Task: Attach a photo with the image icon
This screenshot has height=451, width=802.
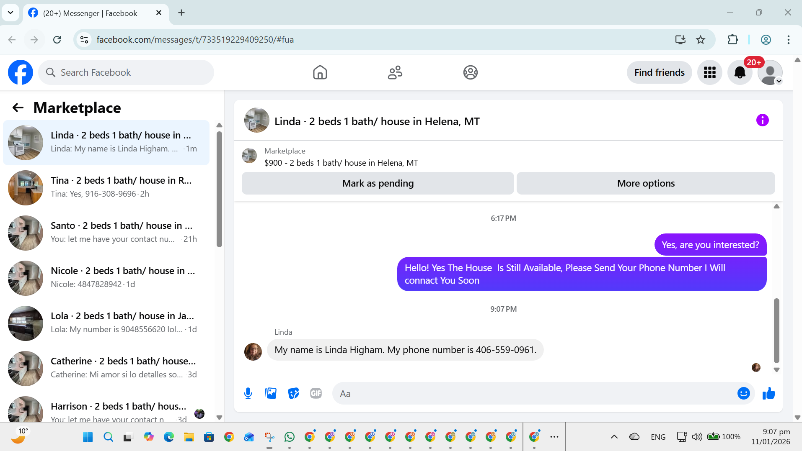Action: pos(271,393)
